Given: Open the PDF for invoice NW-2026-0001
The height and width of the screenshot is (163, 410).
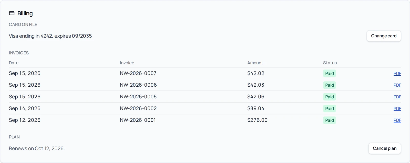Looking at the screenshot, I should (397, 121).
